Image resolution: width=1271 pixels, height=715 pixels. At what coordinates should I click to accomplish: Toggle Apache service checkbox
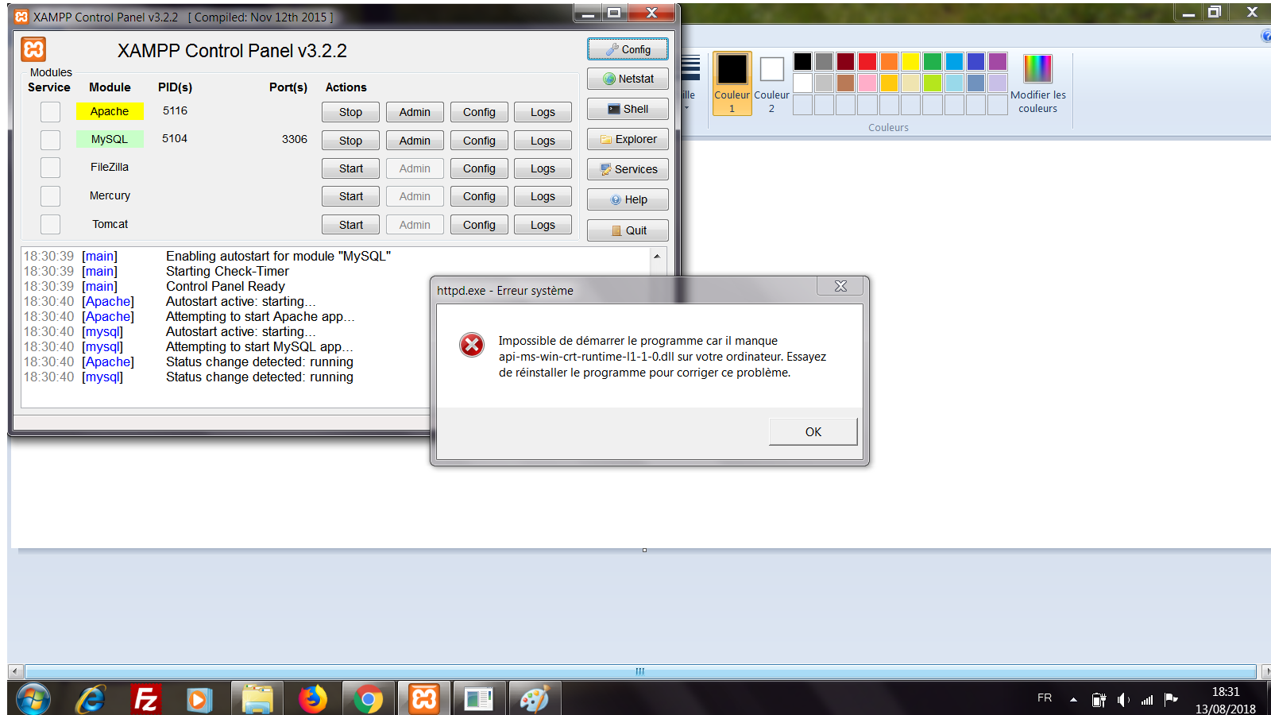pos(51,112)
